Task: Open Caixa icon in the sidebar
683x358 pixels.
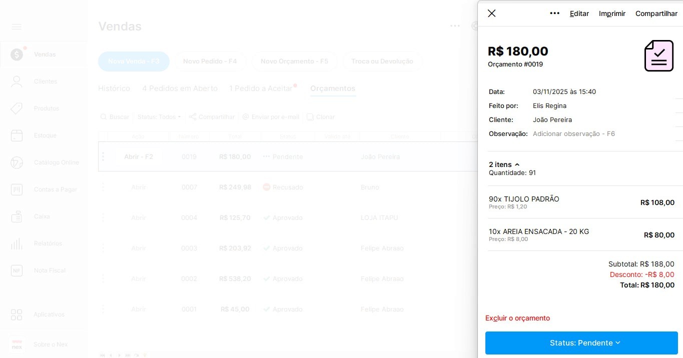Action: tap(17, 216)
